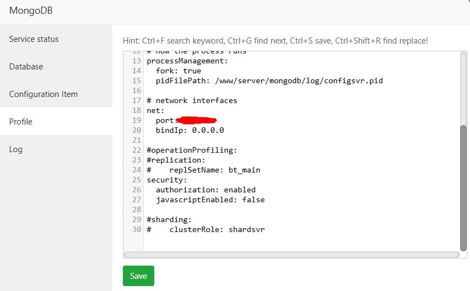This screenshot has height=291, width=470.
Task: Click the 'security:' line
Action: point(166,180)
